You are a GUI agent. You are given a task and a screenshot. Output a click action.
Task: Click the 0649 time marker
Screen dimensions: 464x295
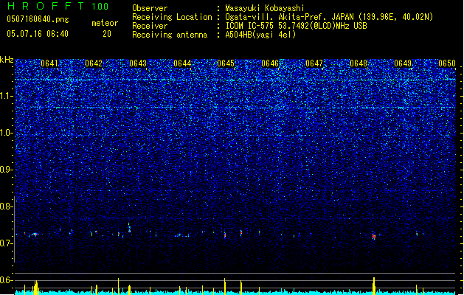[x=403, y=63]
